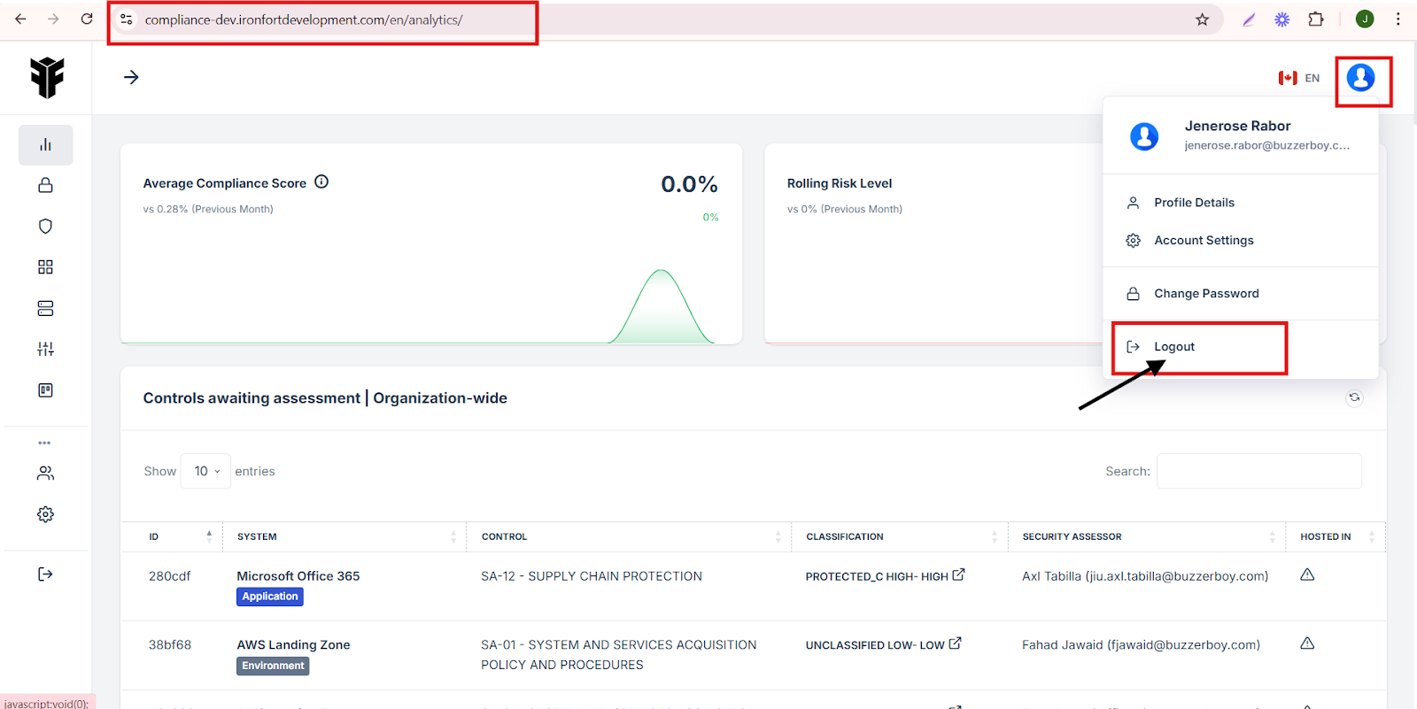Click the sliders icon in the sidebar
Screen dimensions: 1417x709
[x=45, y=349]
